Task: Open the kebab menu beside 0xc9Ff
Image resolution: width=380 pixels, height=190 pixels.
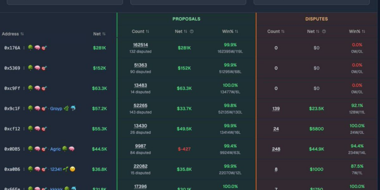Action: point(24,88)
